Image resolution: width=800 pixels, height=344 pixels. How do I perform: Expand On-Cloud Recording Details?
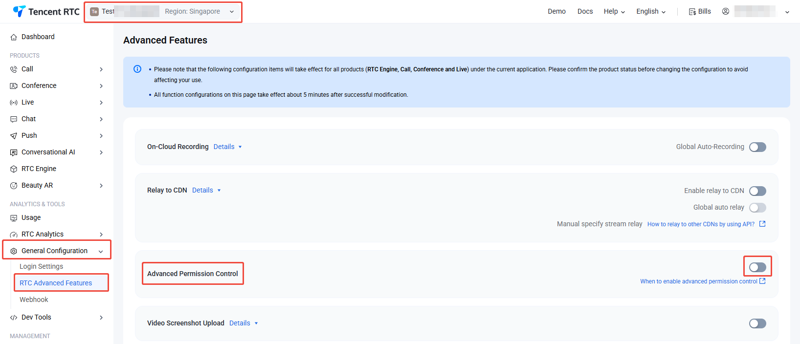(228, 147)
